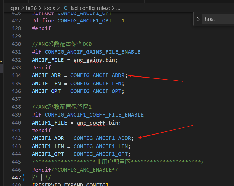This screenshot has height=186, width=234.
Task: Click the anc_gains.bin file name
Action: [94, 60]
